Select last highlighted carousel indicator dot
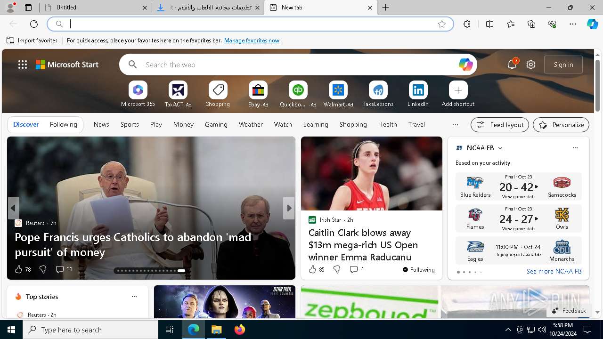The height and width of the screenshot is (339, 603). click(x=181, y=271)
